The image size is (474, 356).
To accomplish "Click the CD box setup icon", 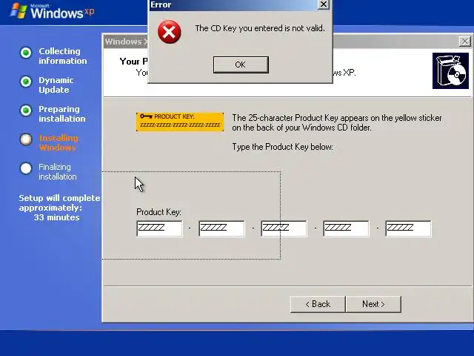I will click(450, 71).
